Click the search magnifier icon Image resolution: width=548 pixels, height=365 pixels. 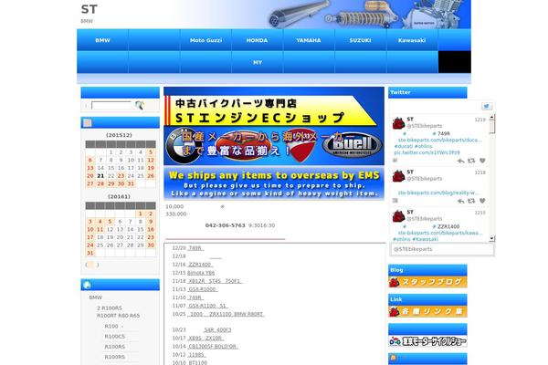click(x=140, y=105)
